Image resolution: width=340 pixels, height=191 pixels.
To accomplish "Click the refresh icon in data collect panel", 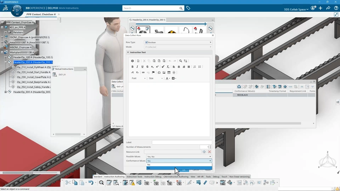I will point(239,87).
